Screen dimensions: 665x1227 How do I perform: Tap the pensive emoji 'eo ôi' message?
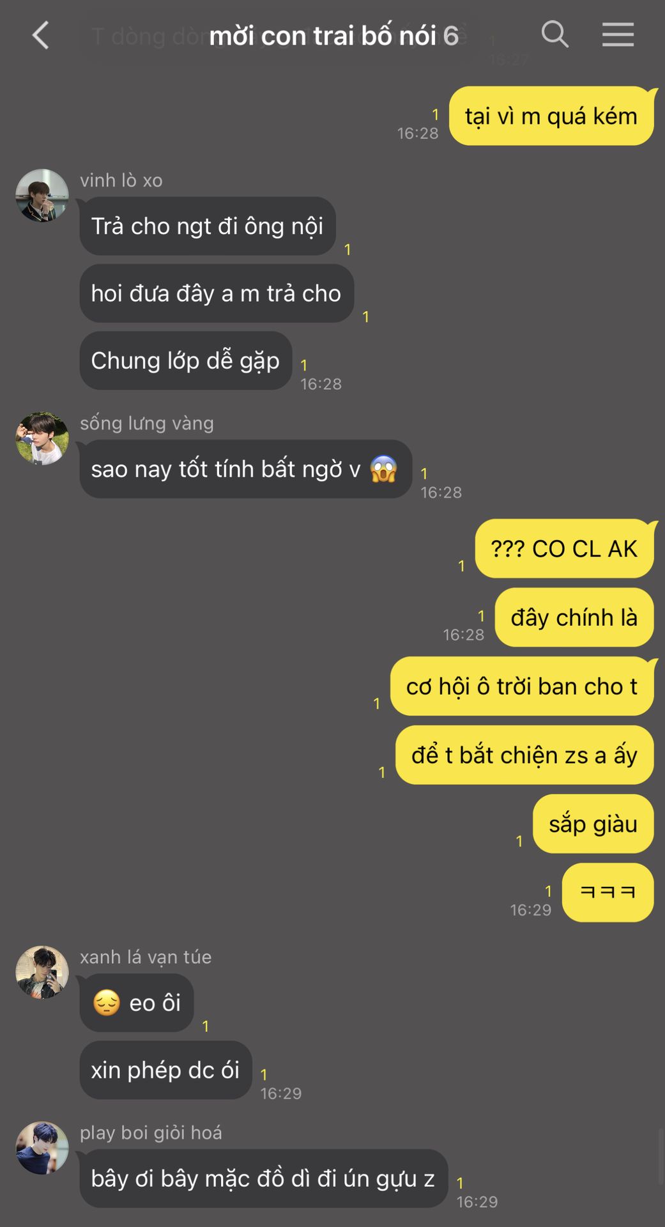tap(137, 1003)
